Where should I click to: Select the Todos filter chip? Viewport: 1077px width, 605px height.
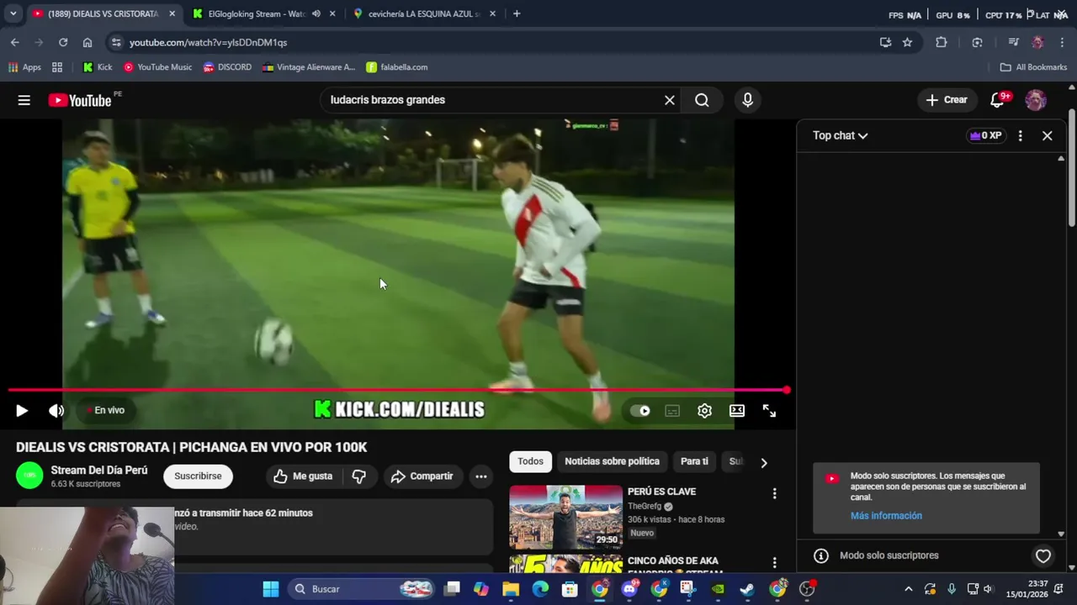tap(530, 461)
